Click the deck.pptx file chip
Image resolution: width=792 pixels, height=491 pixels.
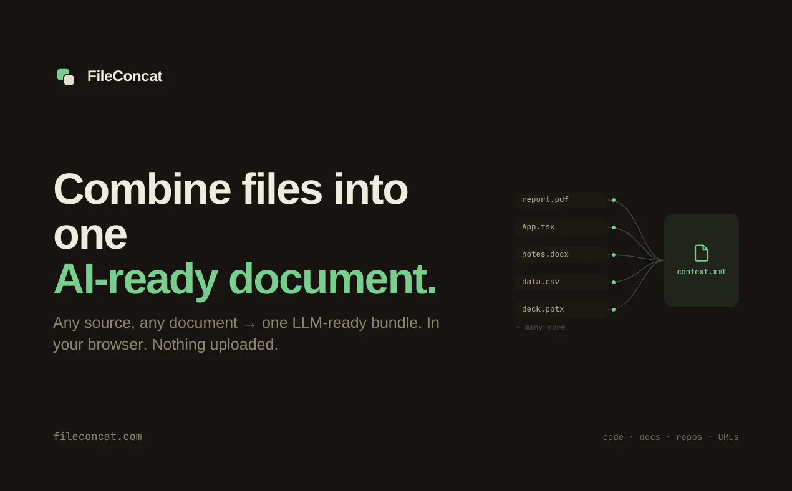click(x=561, y=309)
